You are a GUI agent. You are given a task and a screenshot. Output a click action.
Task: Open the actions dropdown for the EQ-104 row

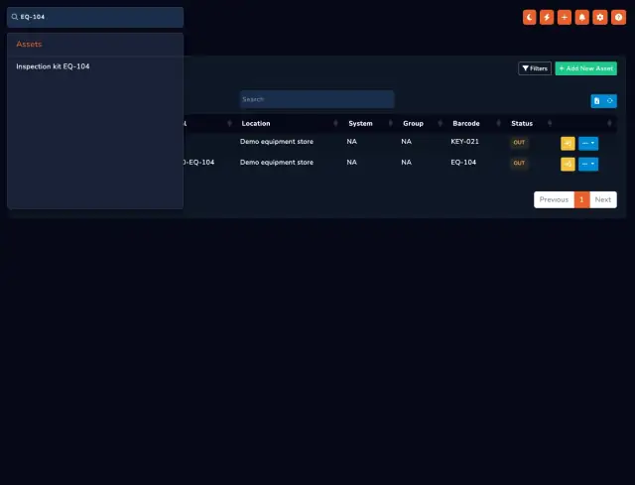(588, 164)
